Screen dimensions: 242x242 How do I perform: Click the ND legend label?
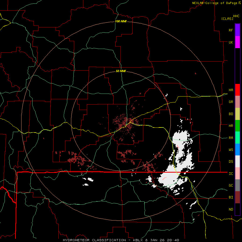[x=231, y=209]
